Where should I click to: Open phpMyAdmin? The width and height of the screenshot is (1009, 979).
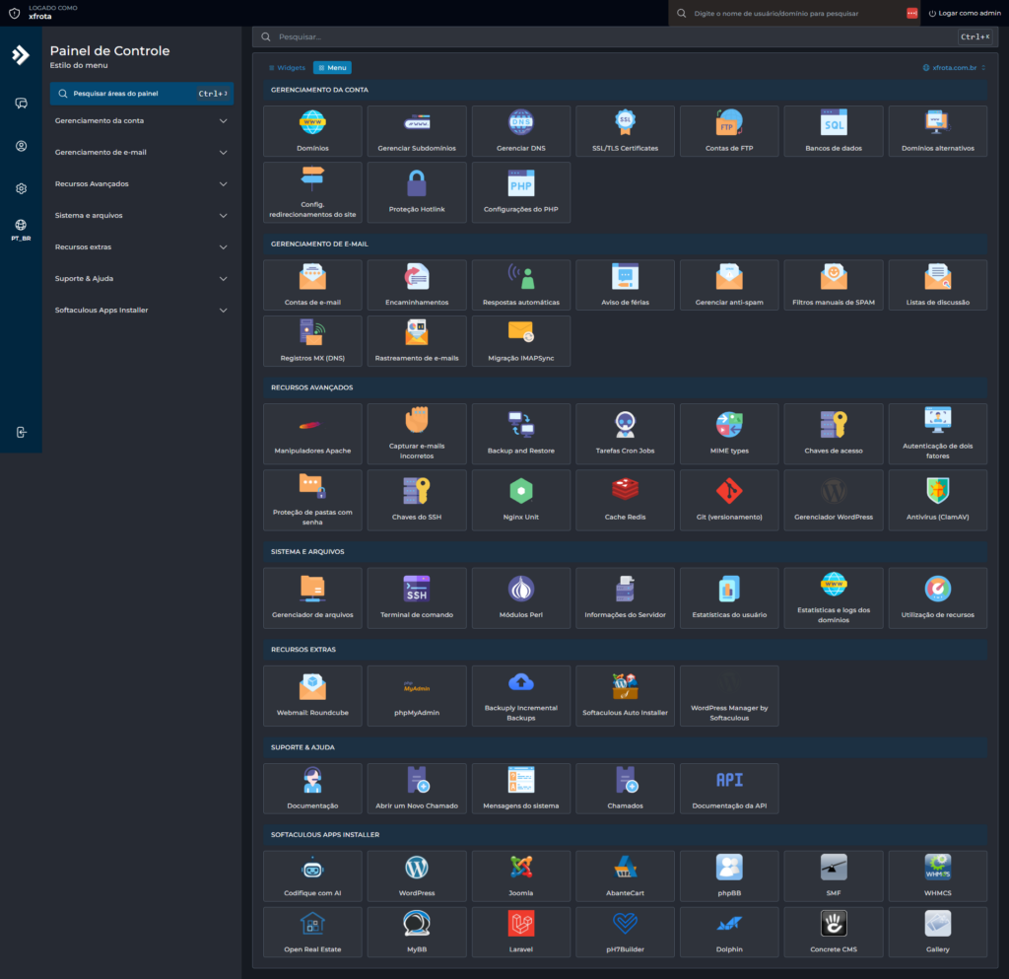pyautogui.click(x=417, y=696)
